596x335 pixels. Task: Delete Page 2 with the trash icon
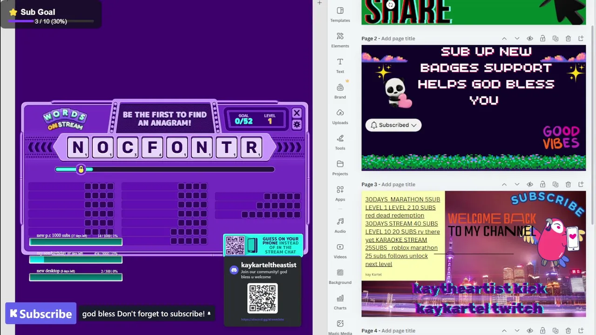pos(568,39)
